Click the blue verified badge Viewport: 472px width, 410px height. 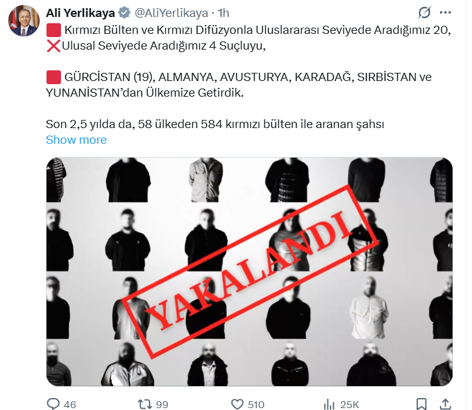point(124,13)
